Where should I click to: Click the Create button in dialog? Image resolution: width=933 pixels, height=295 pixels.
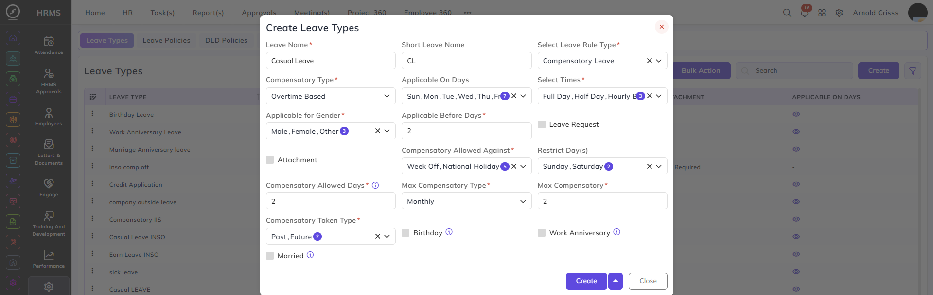(586, 281)
